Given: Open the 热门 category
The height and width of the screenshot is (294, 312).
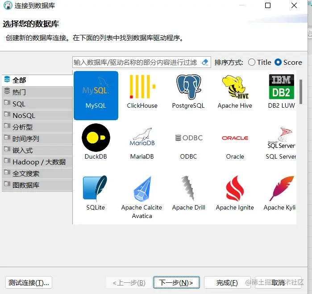Looking at the screenshot, I should 37,92.
